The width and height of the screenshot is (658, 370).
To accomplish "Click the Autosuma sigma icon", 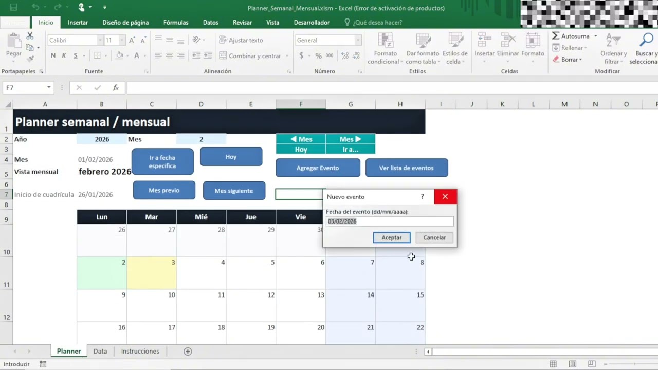I will pos(556,36).
